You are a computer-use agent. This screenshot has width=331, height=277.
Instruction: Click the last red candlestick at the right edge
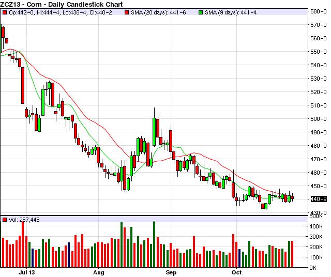(292, 198)
